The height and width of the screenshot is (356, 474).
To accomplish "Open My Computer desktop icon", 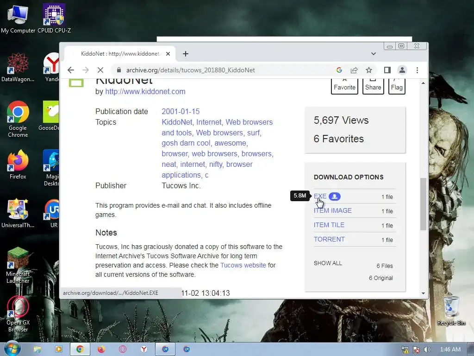I will [18, 19].
